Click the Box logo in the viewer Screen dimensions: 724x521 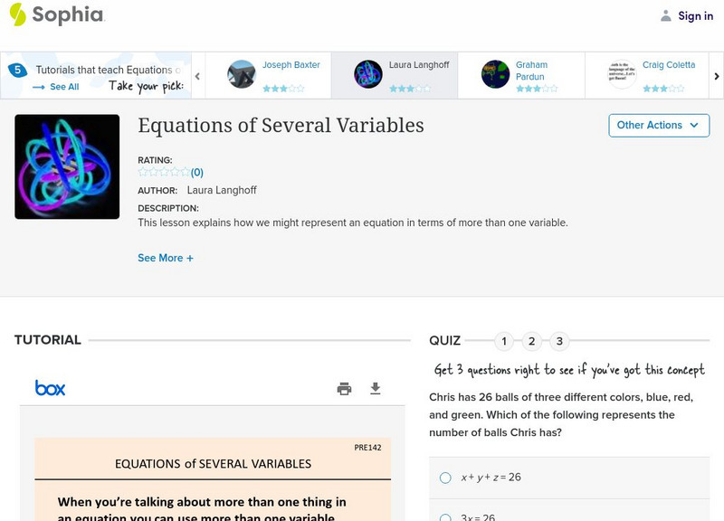pos(51,388)
